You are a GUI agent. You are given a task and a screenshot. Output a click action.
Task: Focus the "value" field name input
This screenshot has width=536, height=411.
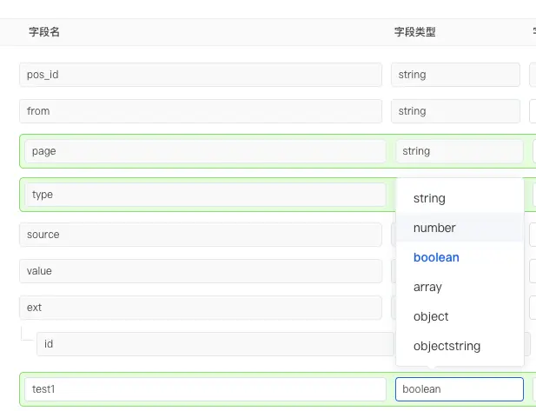pyautogui.click(x=201, y=271)
